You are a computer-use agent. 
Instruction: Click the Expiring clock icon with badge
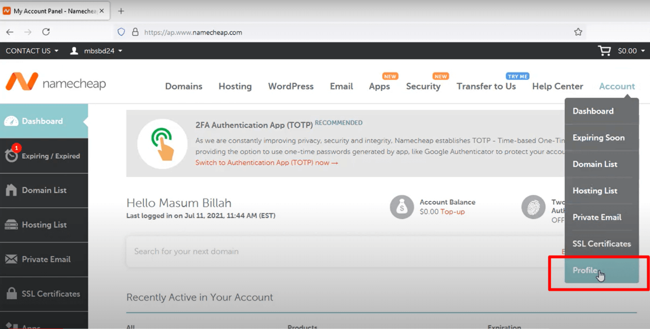pos(11,154)
